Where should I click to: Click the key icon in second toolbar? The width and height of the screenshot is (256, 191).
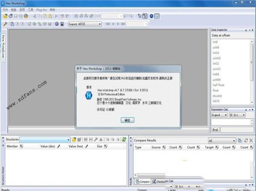[5, 24]
